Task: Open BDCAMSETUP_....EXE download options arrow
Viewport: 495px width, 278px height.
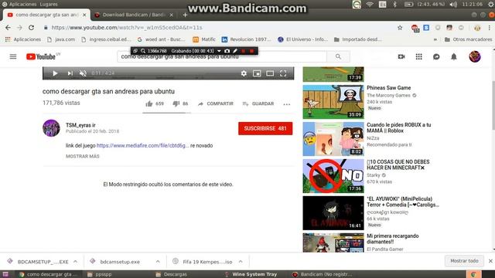Action: click(x=76, y=262)
